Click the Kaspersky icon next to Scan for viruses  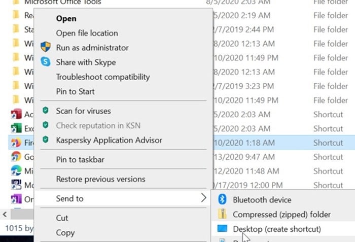pos(46,111)
